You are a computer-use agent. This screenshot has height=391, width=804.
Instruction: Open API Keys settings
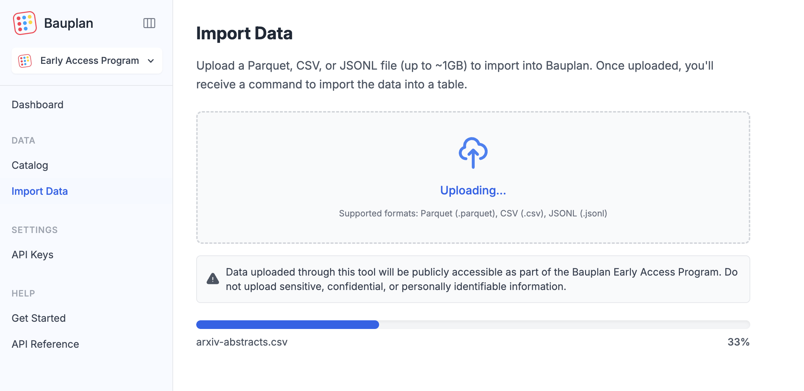[x=32, y=255]
